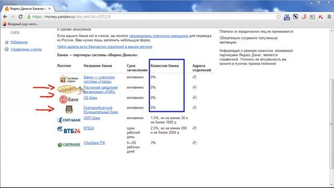
Task: Click the star icon beside Избранное
Action: pos(7,42)
